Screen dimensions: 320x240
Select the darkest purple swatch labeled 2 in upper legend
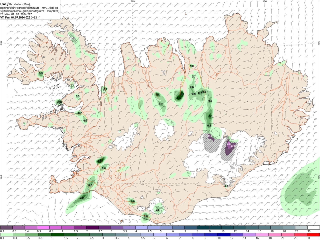point(92,227)
